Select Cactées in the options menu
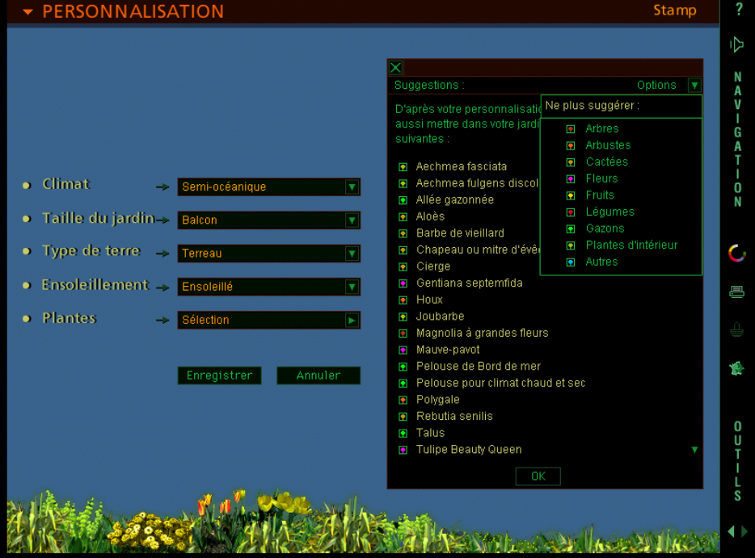 pos(606,162)
